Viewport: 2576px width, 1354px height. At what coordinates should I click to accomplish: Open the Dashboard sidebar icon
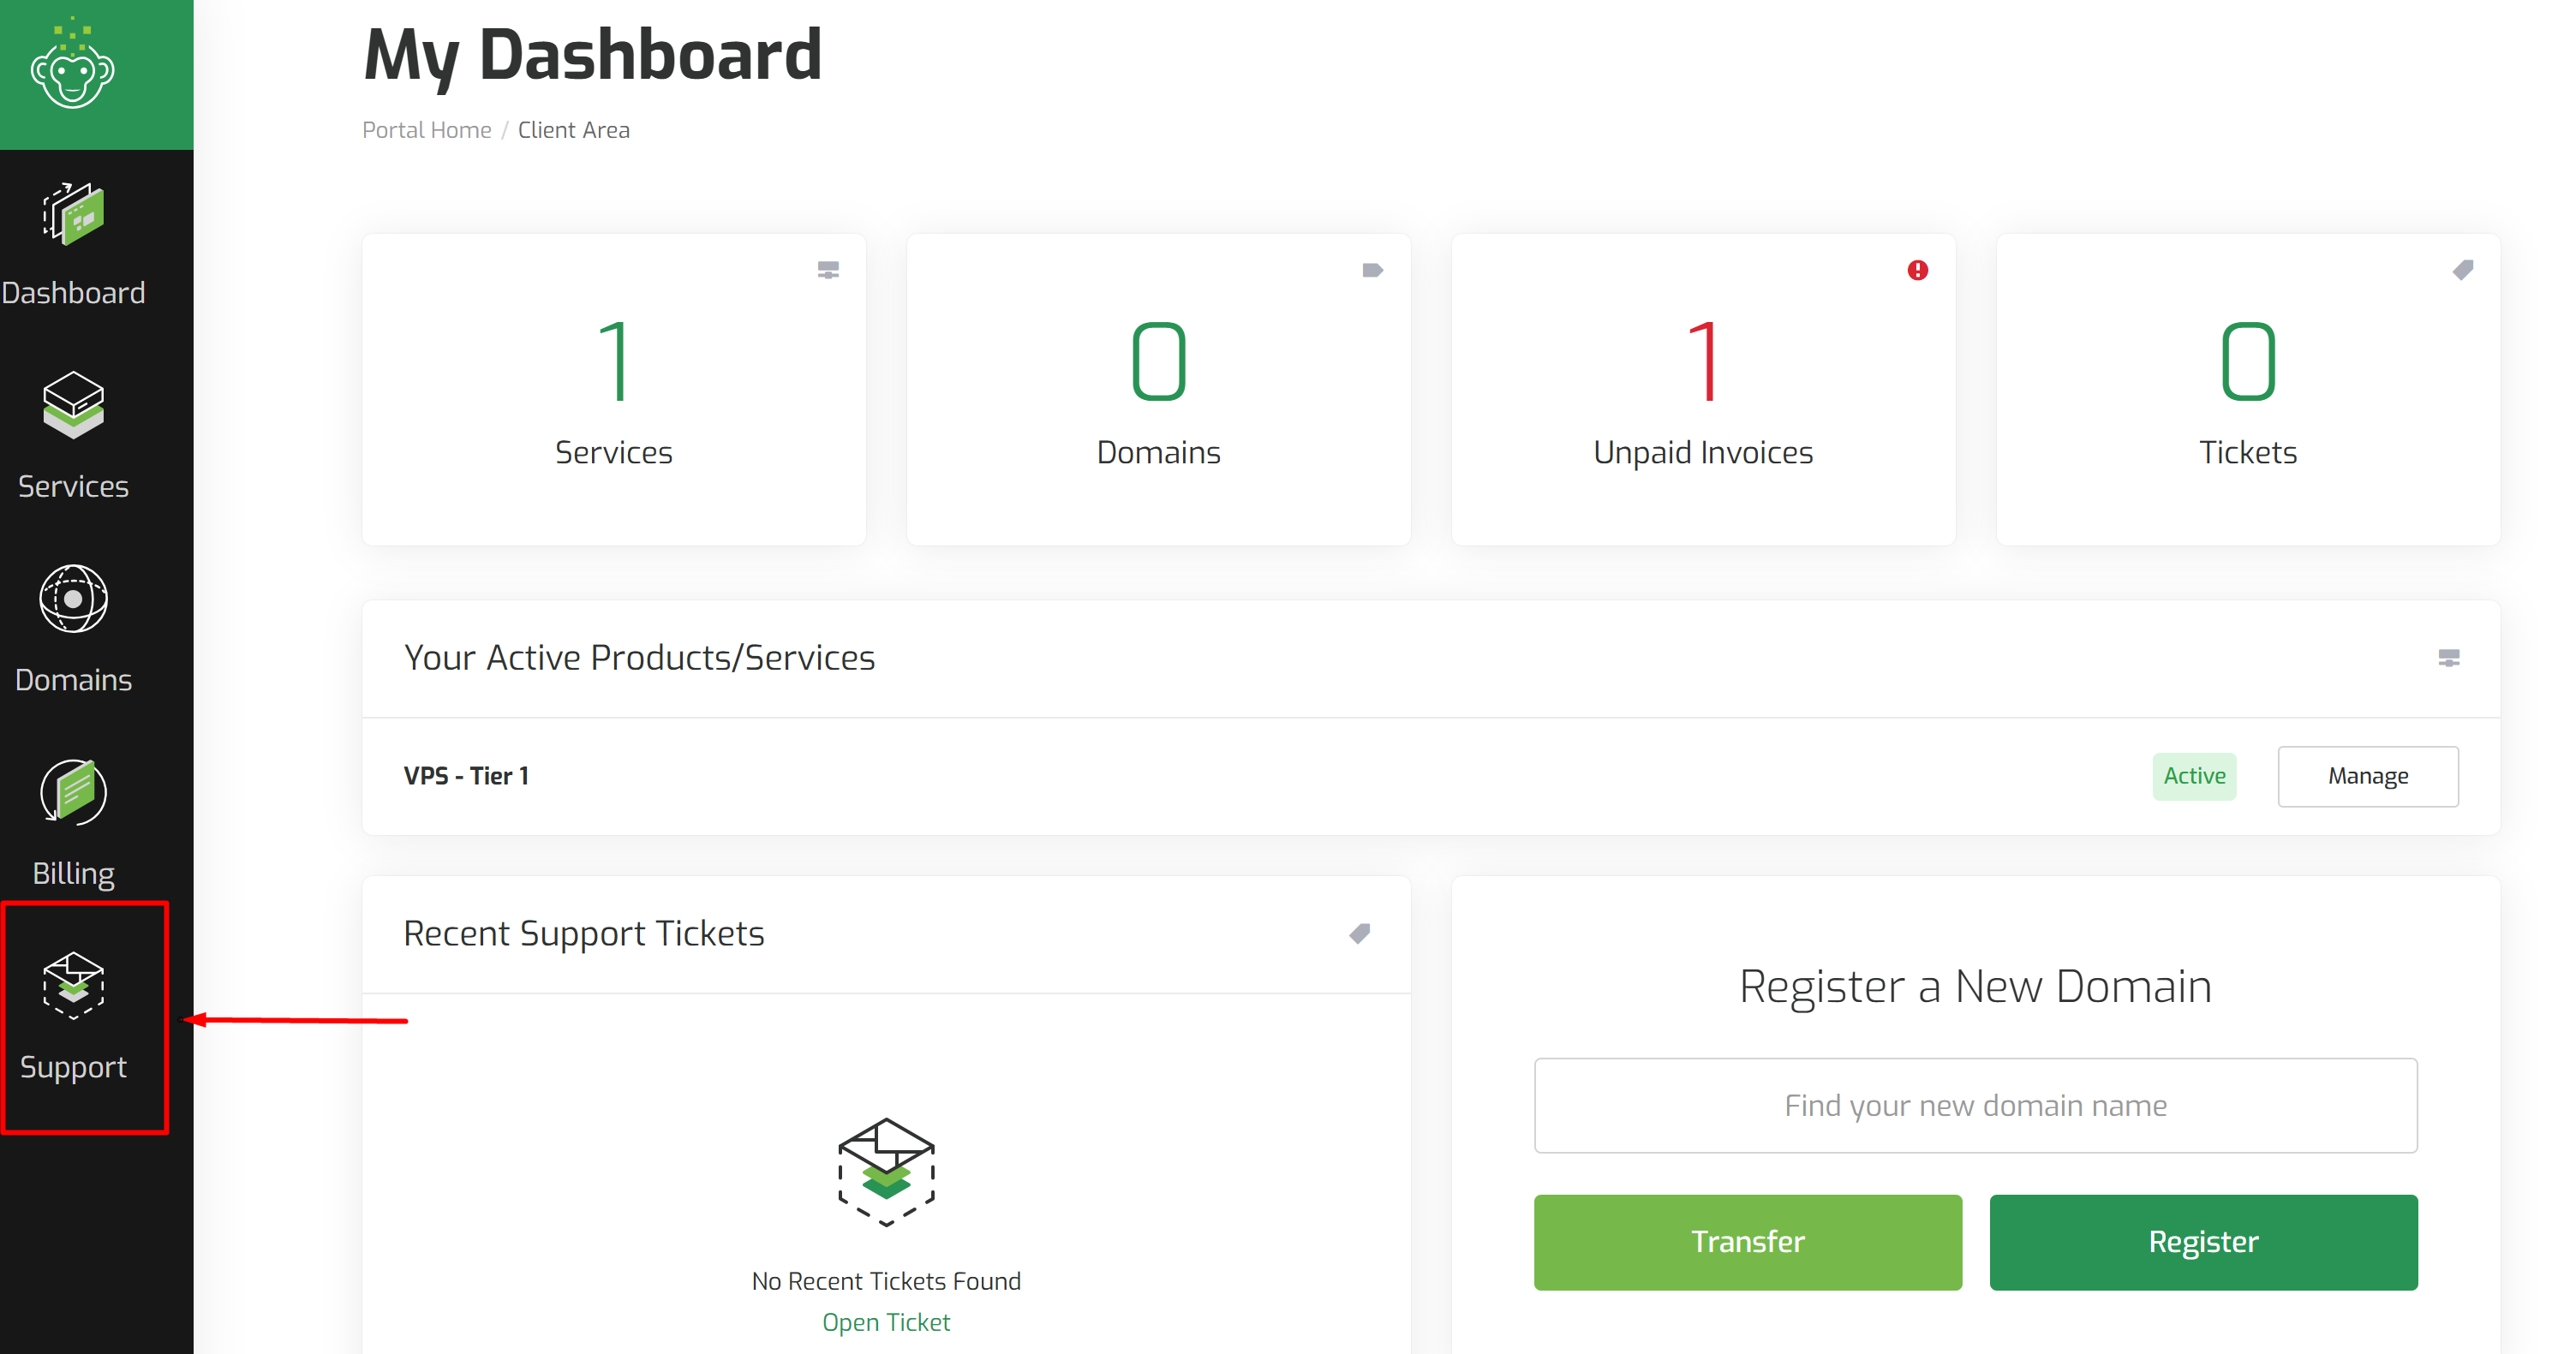tap(73, 214)
